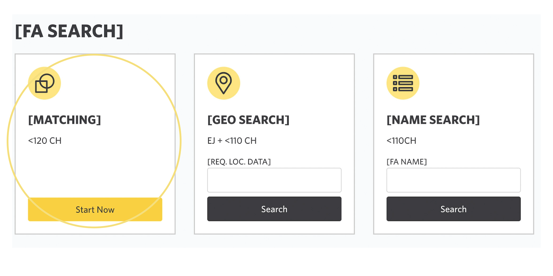
Task: Click the [FA SEARCH] page title
Action: (x=69, y=31)
